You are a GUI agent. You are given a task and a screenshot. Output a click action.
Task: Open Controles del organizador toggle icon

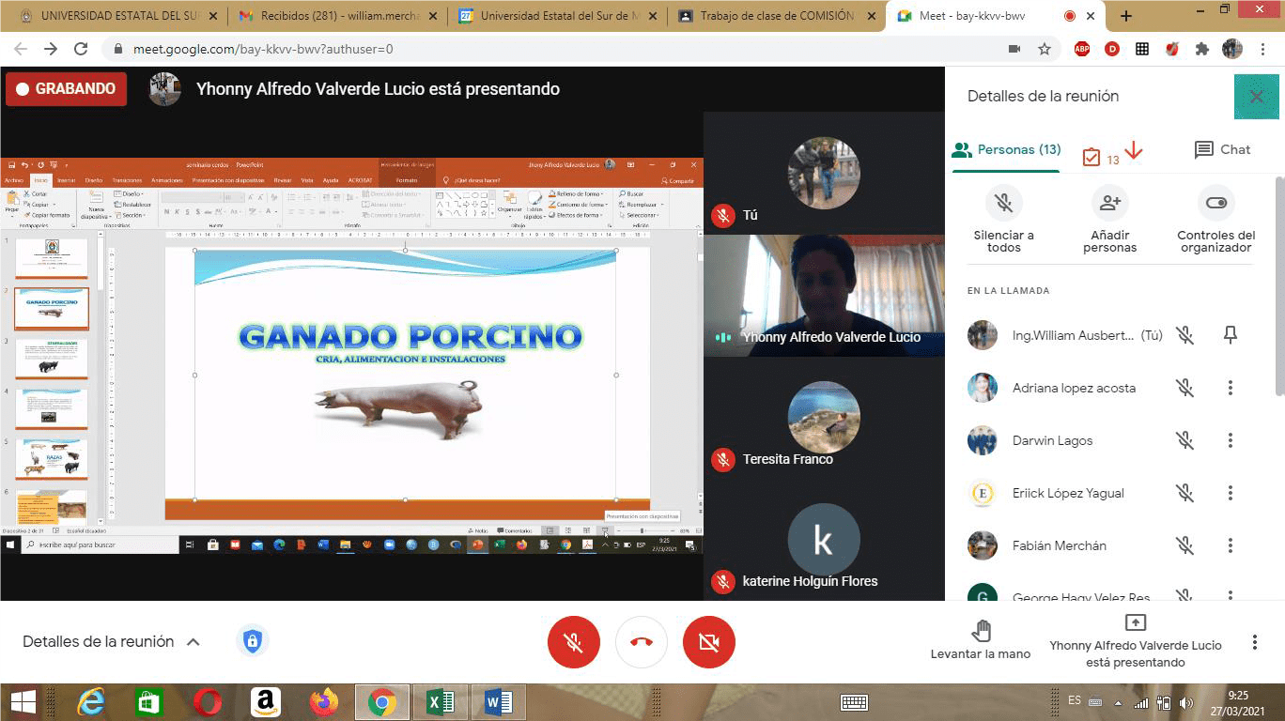1215,203
